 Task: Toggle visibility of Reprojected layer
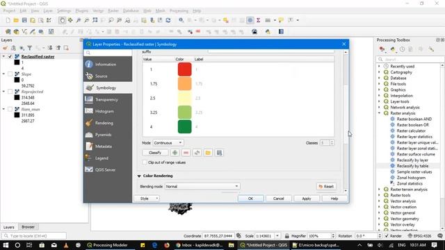(x=10, y=92)
